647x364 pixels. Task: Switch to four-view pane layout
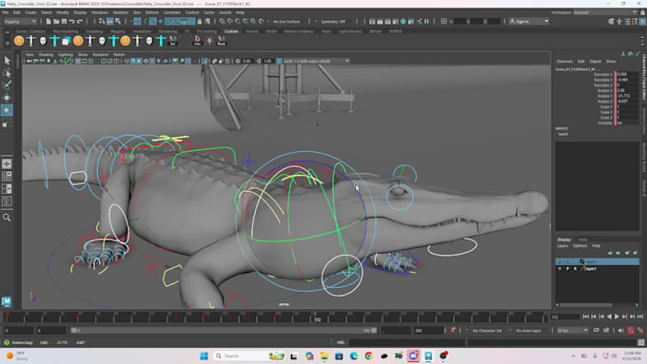[x=7, y=177]
